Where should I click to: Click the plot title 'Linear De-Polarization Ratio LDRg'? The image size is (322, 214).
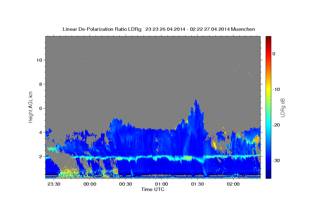pyautogui.click(x=102, y=29)
